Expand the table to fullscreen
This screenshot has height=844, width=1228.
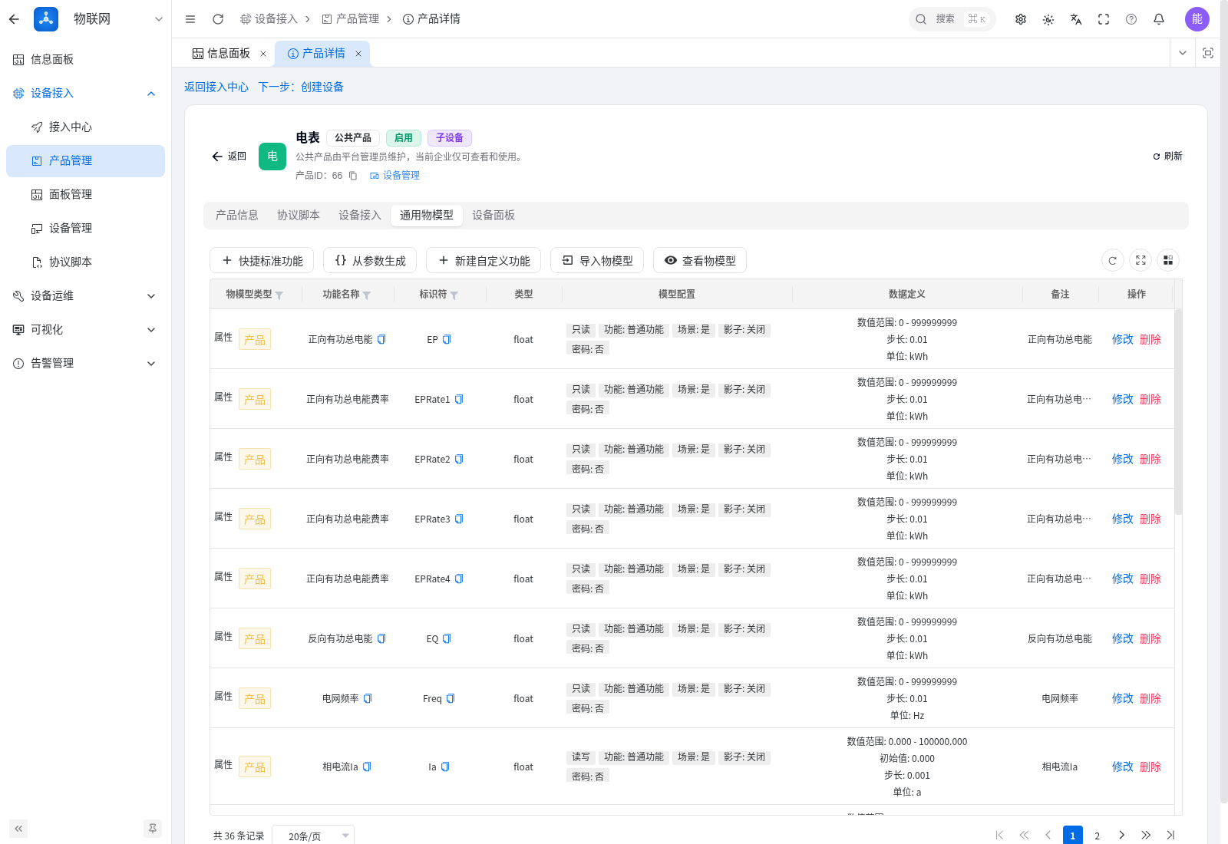tap(1141, 261)
